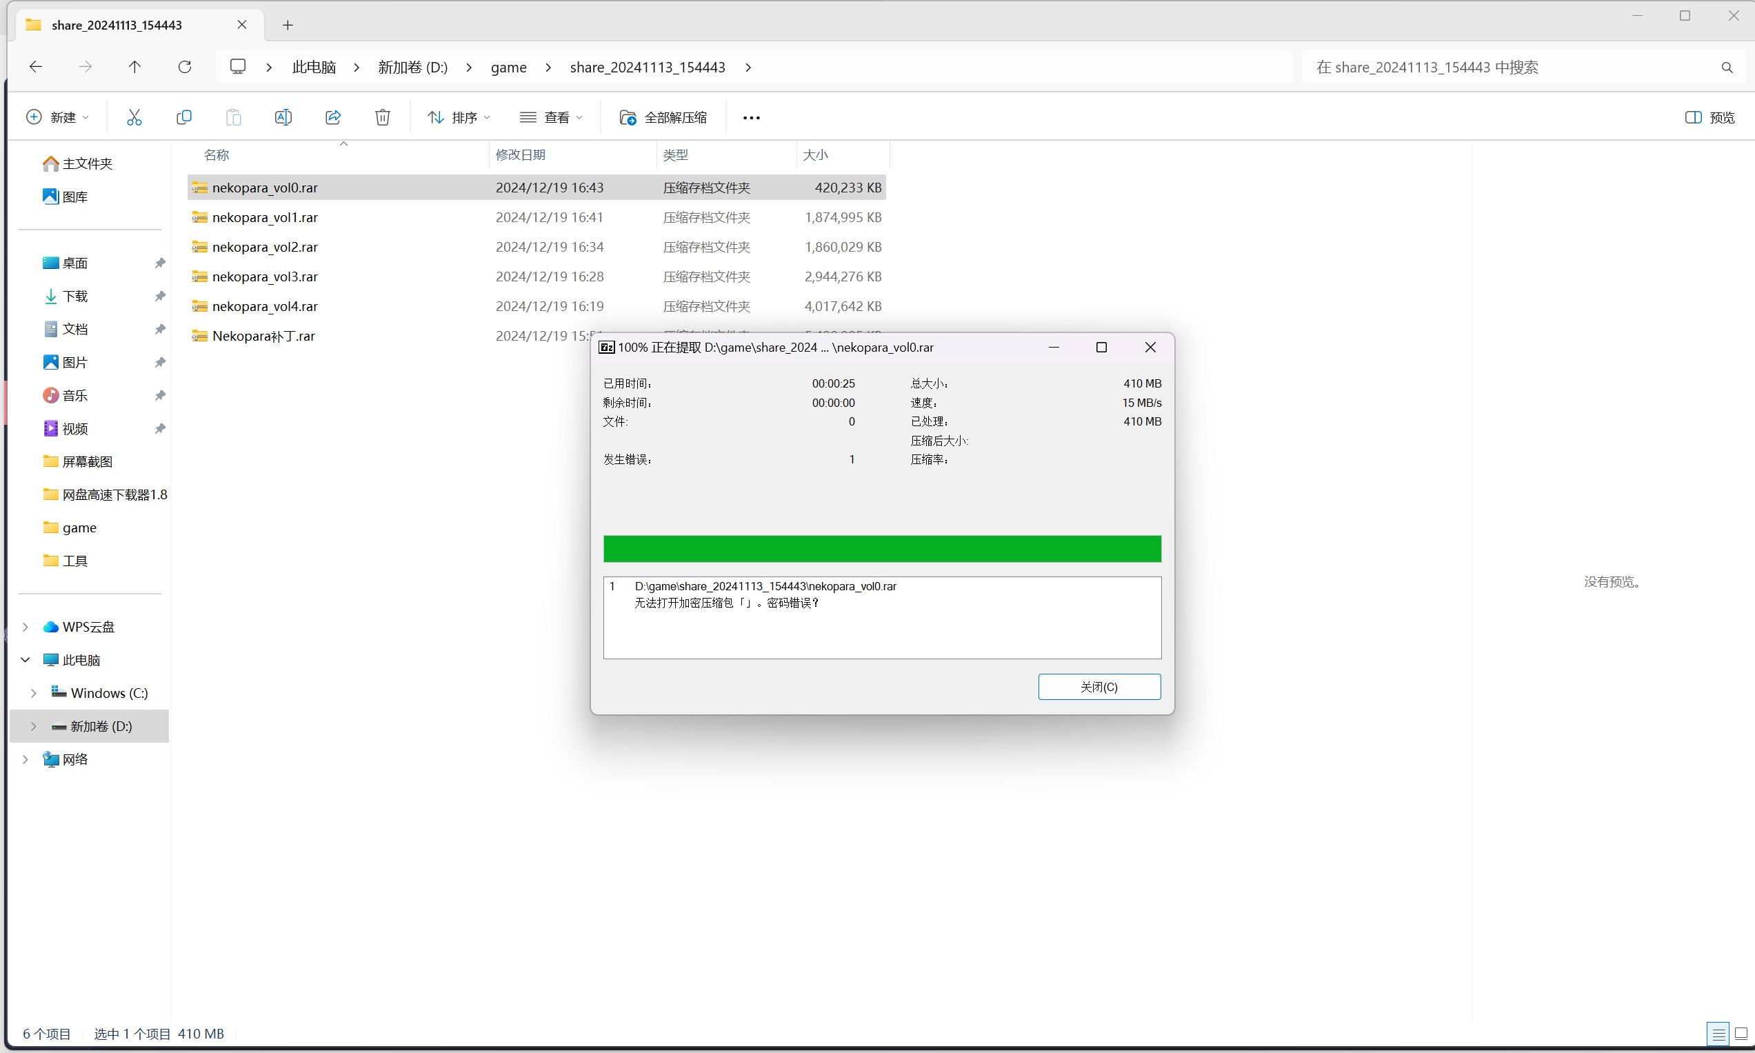Click the Rename icon in toolbar
Screen dimensions: 1755x1053
(x=283, y=117)
